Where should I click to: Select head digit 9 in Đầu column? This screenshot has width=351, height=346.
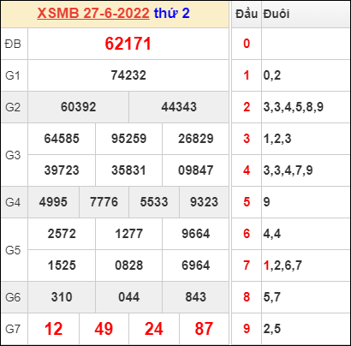247,329
